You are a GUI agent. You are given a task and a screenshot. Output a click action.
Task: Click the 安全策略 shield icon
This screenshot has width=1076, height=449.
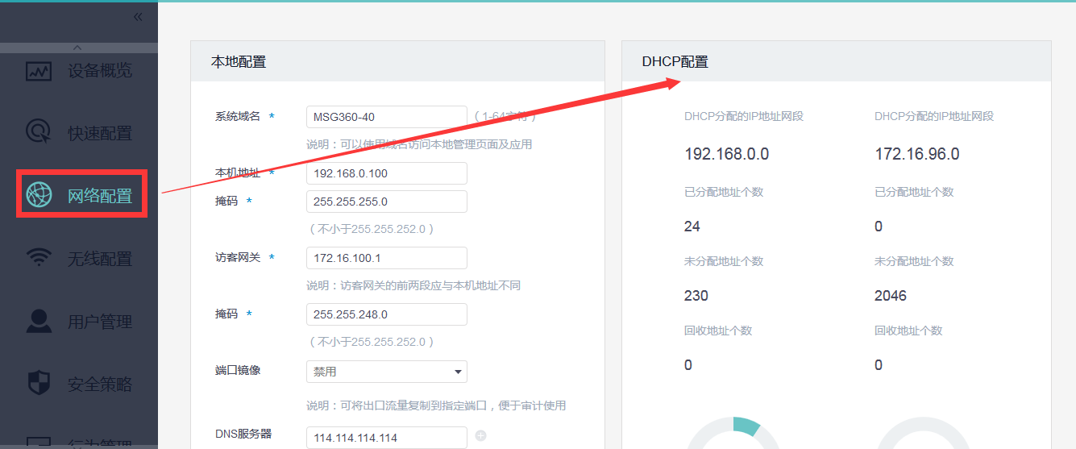point(39,384)
